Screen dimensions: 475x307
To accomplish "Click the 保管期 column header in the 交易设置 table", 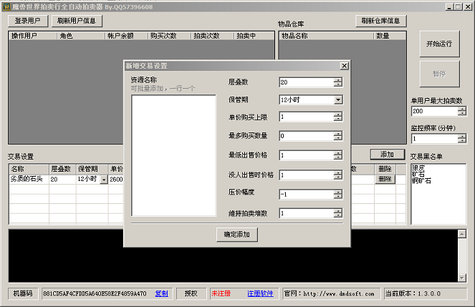I will (x=92, y=169).
